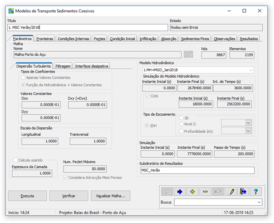Viewport: 274px width, 223px height.
Task: Toggle the Ciclo checkbox
Action: pos(148,96)
